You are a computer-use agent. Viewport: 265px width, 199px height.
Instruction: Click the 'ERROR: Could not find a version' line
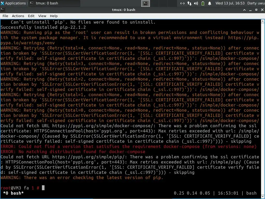pyautogui.click(x=128, y=146)
